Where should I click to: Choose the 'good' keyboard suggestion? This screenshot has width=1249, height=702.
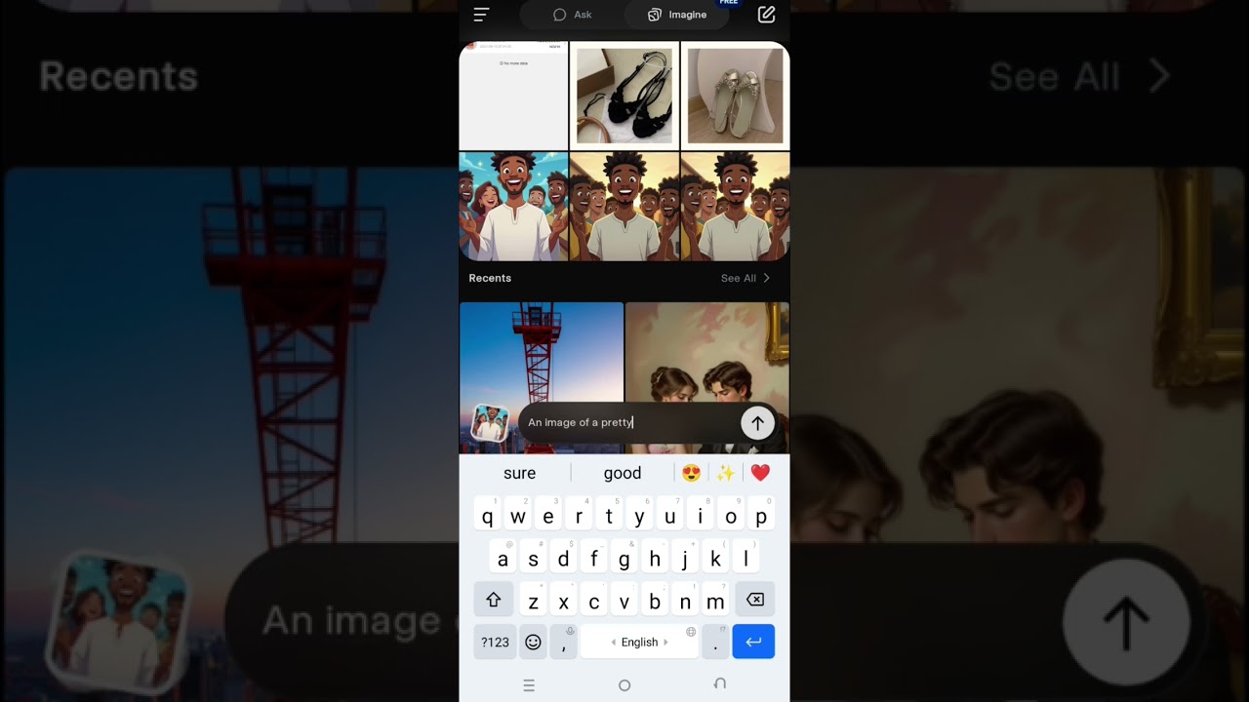coord(623,473)
